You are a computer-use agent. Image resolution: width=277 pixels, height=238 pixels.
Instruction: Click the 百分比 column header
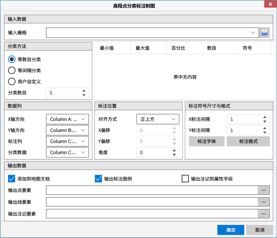(178, 48)
